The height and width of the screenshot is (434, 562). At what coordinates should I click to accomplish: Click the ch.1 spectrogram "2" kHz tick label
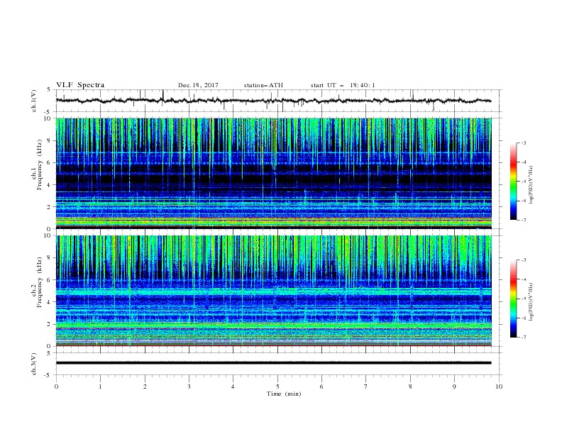(x=50, y=206)
